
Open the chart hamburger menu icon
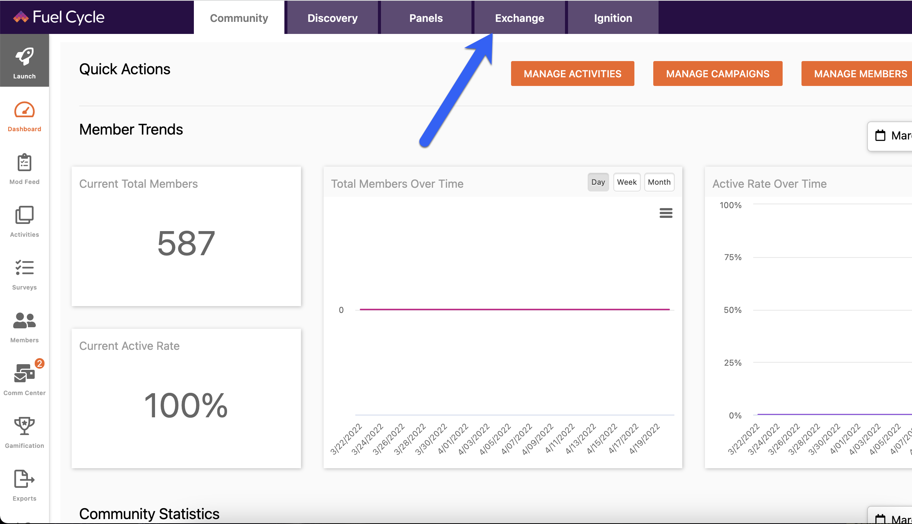[x=666, y=213]
